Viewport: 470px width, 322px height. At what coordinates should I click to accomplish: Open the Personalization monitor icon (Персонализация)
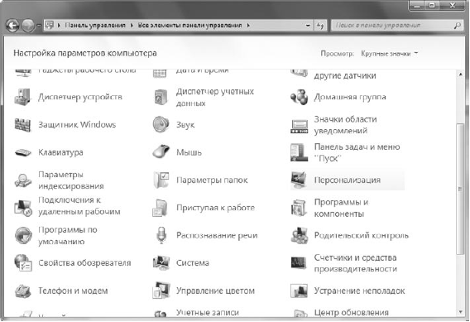click(x=299, y=180)
